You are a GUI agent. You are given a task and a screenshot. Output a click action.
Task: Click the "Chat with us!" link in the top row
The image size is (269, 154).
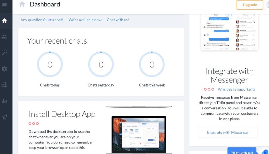pos(118,20)
